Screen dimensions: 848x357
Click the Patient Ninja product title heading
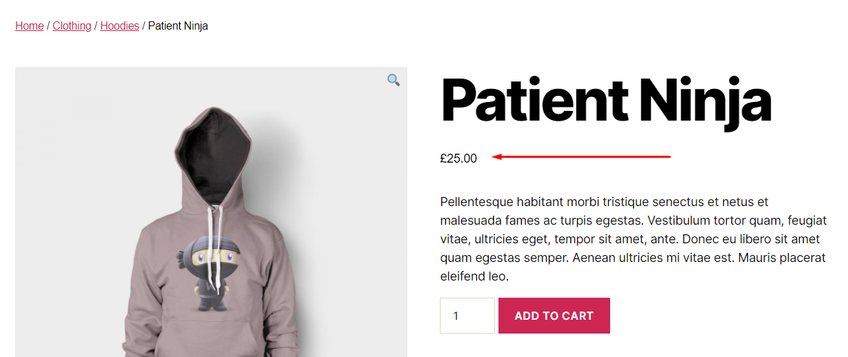coord(605,101)
